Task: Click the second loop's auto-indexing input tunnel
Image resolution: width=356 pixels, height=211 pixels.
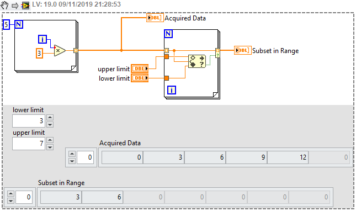Action: coord(167,50)
